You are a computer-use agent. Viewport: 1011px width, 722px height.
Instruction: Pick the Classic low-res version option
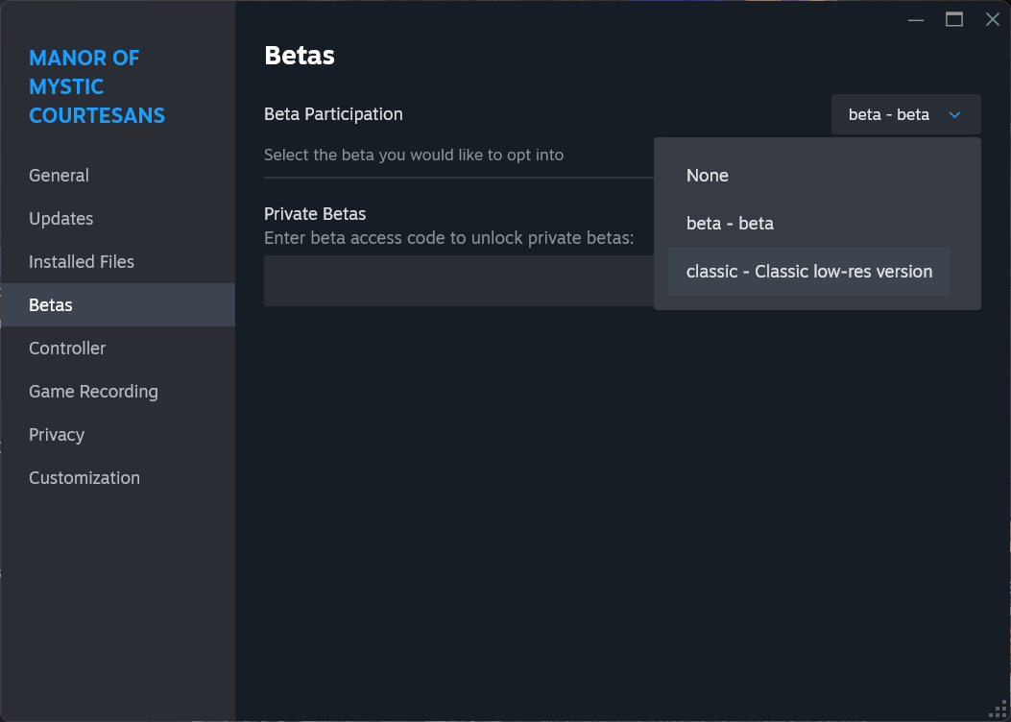tap(808, 272)
